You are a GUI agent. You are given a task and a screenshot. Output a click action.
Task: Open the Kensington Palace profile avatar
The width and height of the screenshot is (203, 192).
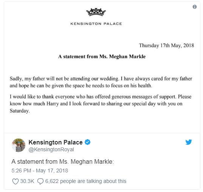(x=19, y=145)
